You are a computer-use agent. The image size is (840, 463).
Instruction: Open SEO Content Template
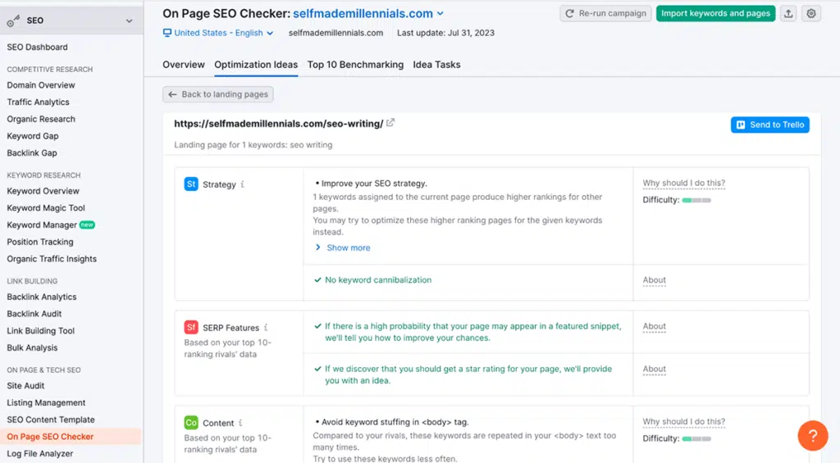(51, 420)
